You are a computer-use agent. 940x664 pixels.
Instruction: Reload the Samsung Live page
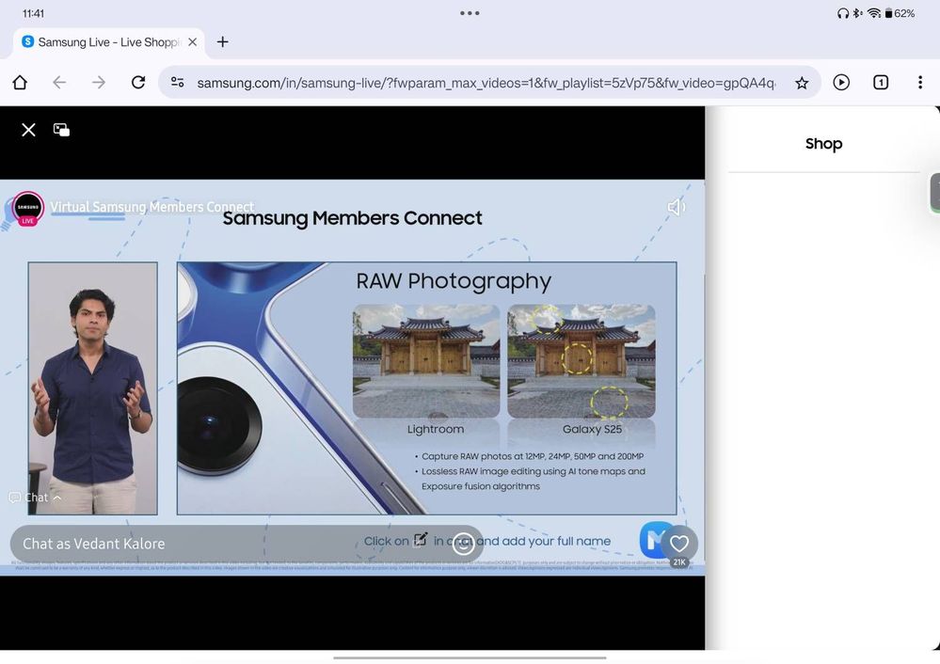tap(138, 82)
